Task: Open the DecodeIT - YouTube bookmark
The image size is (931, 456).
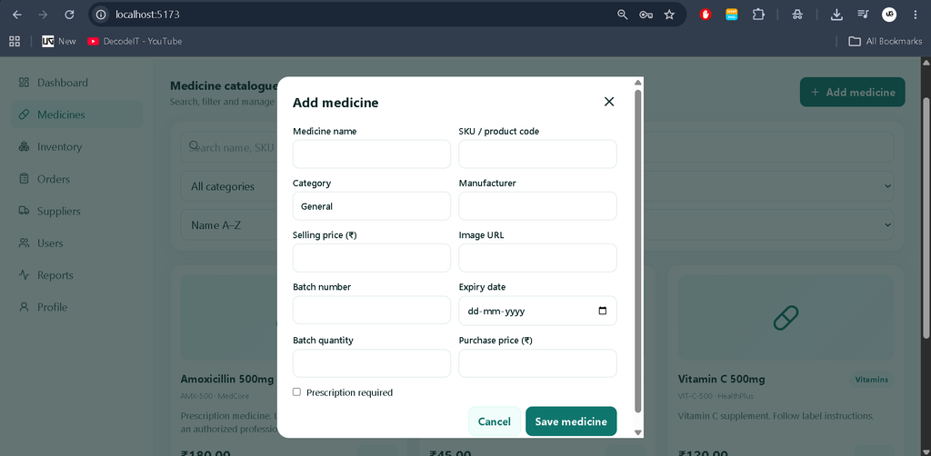Action: (x=135, y=41)
